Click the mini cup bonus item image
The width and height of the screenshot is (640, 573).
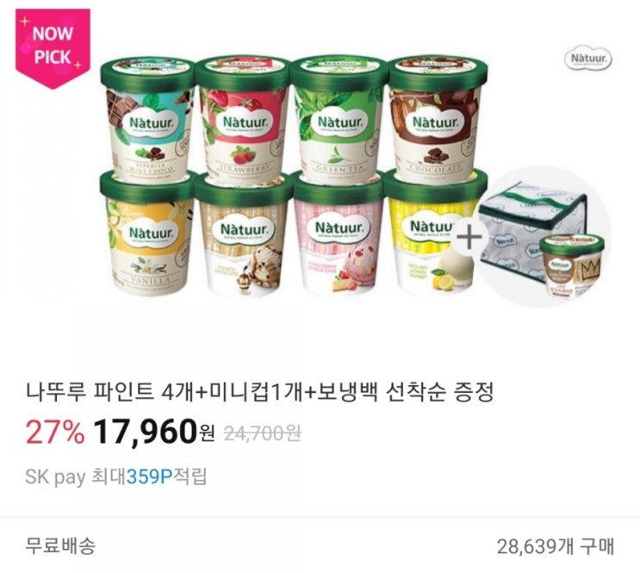pos(572,267)
